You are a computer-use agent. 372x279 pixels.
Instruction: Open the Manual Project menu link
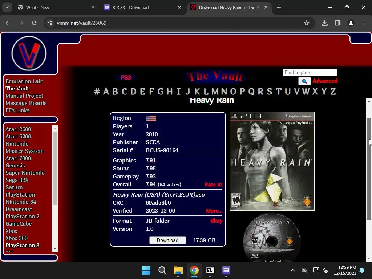point(24,96)
